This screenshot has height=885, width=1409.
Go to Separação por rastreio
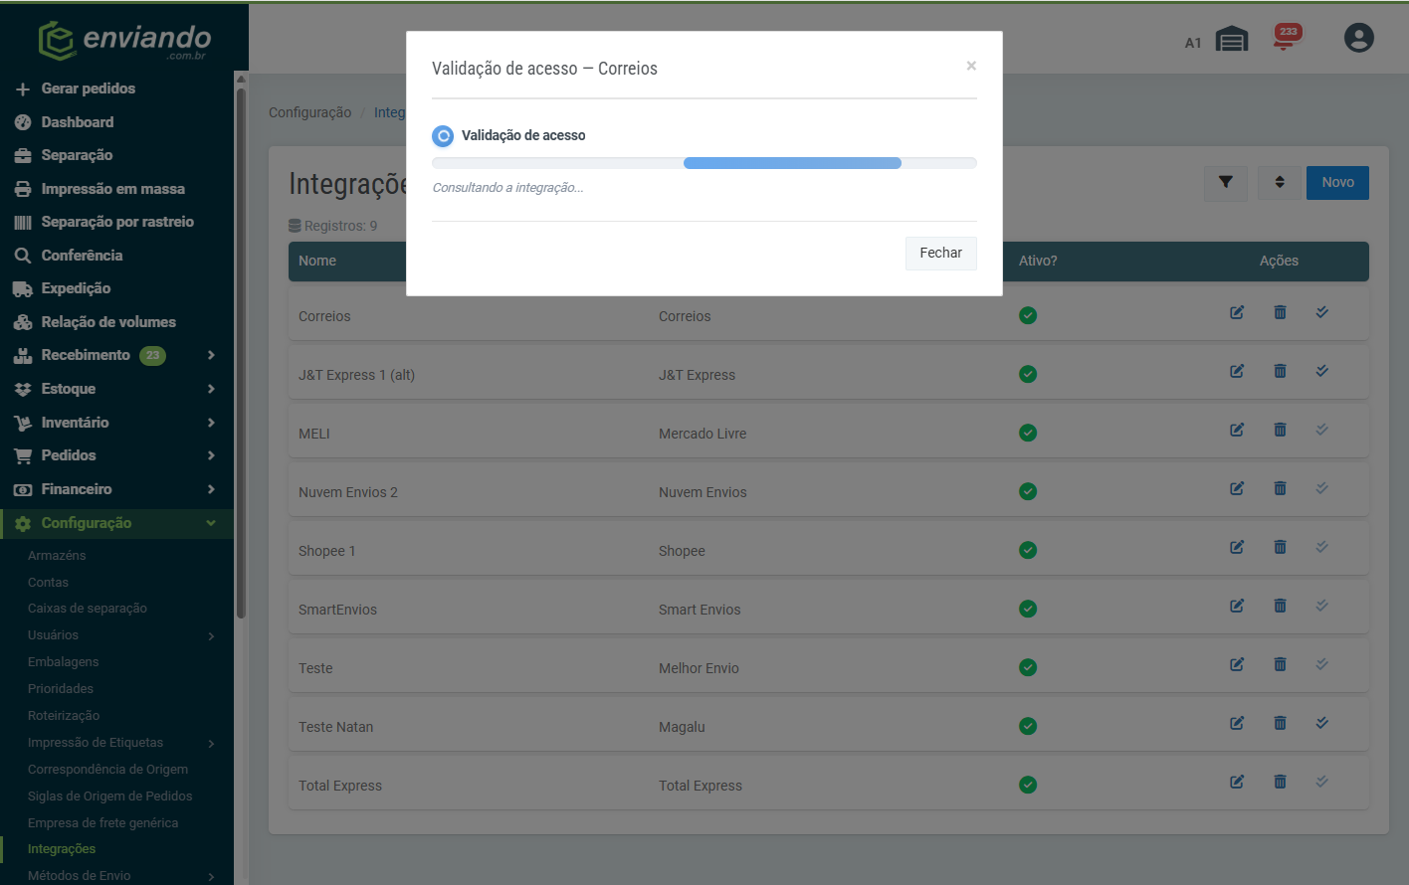pos(116,222)
